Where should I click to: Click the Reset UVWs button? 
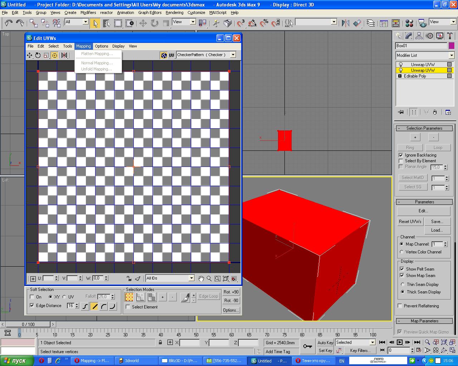click(410, 222)
